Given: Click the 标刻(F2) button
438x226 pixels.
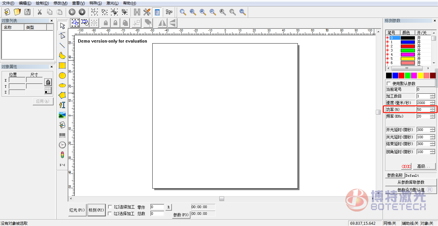Looking at the screenshot, I should (x=97, y=210).
